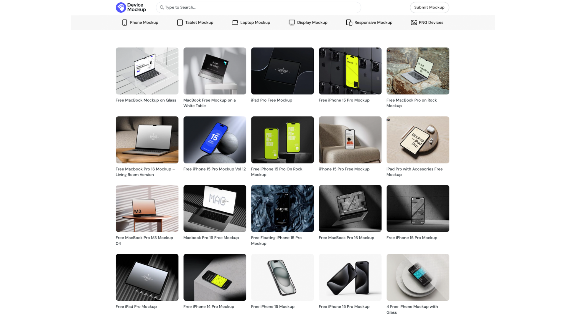Click the search magnifier icon
This screenshot has width=566, height=318.
click(x=162, y=7)
